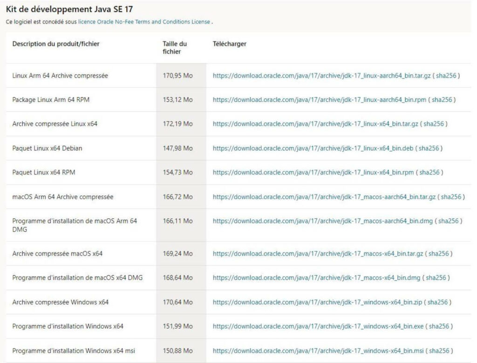Click the 170,64 Mo file size
The image size is (477, 363).
(177, 302)
